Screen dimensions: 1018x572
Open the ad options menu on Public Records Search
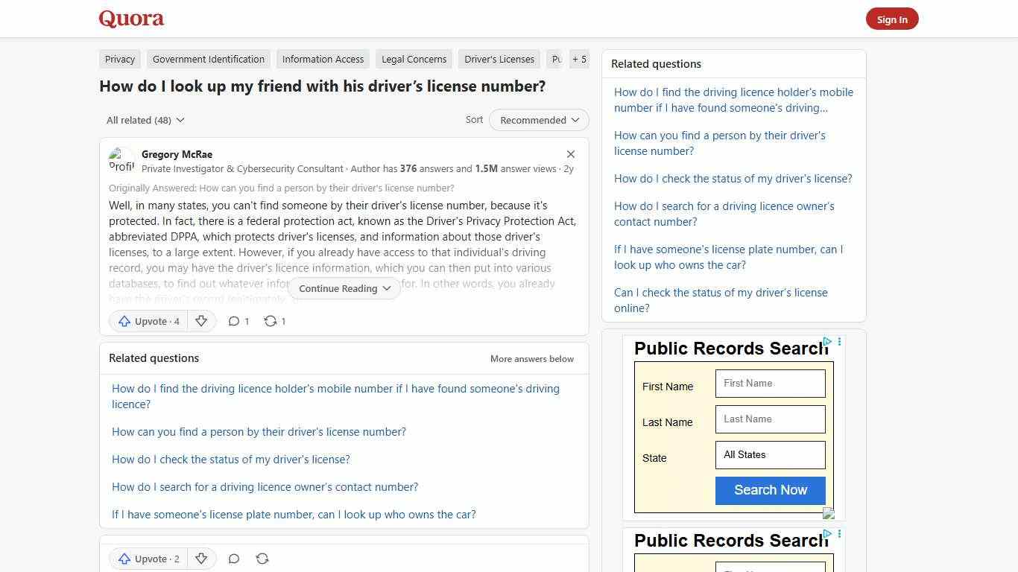(839, 342)
